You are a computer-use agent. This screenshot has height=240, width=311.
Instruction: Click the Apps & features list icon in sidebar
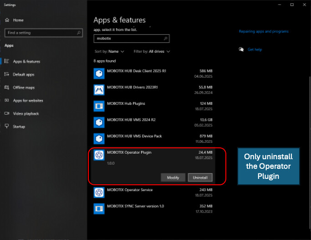(x=7, y=61)
